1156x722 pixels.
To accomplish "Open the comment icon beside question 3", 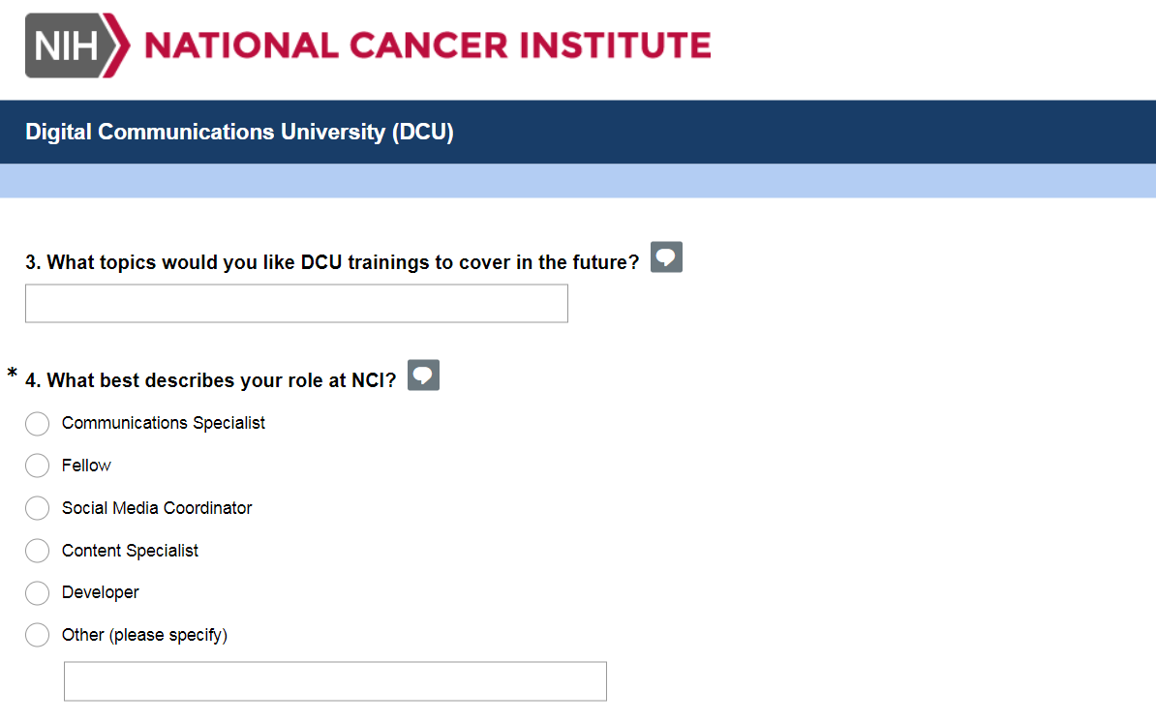I will tap(666, 257).
